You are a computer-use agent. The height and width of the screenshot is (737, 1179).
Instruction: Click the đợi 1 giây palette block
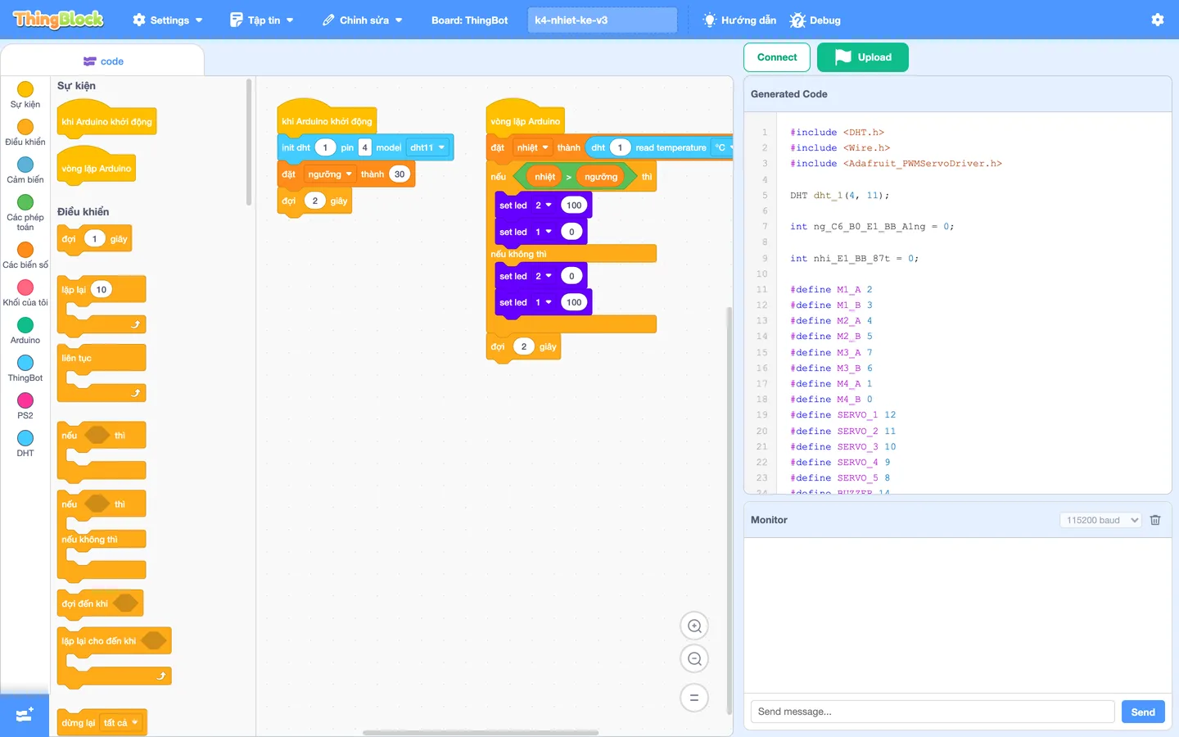[95, 239]
